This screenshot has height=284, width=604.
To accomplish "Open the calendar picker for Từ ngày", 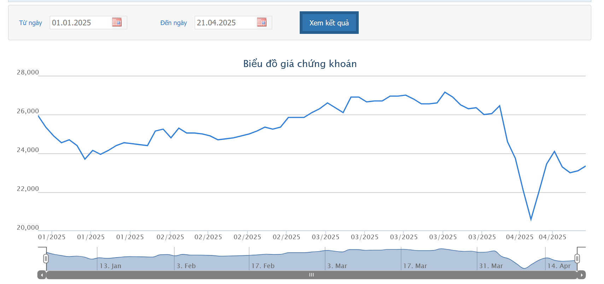I will [117, 22].
